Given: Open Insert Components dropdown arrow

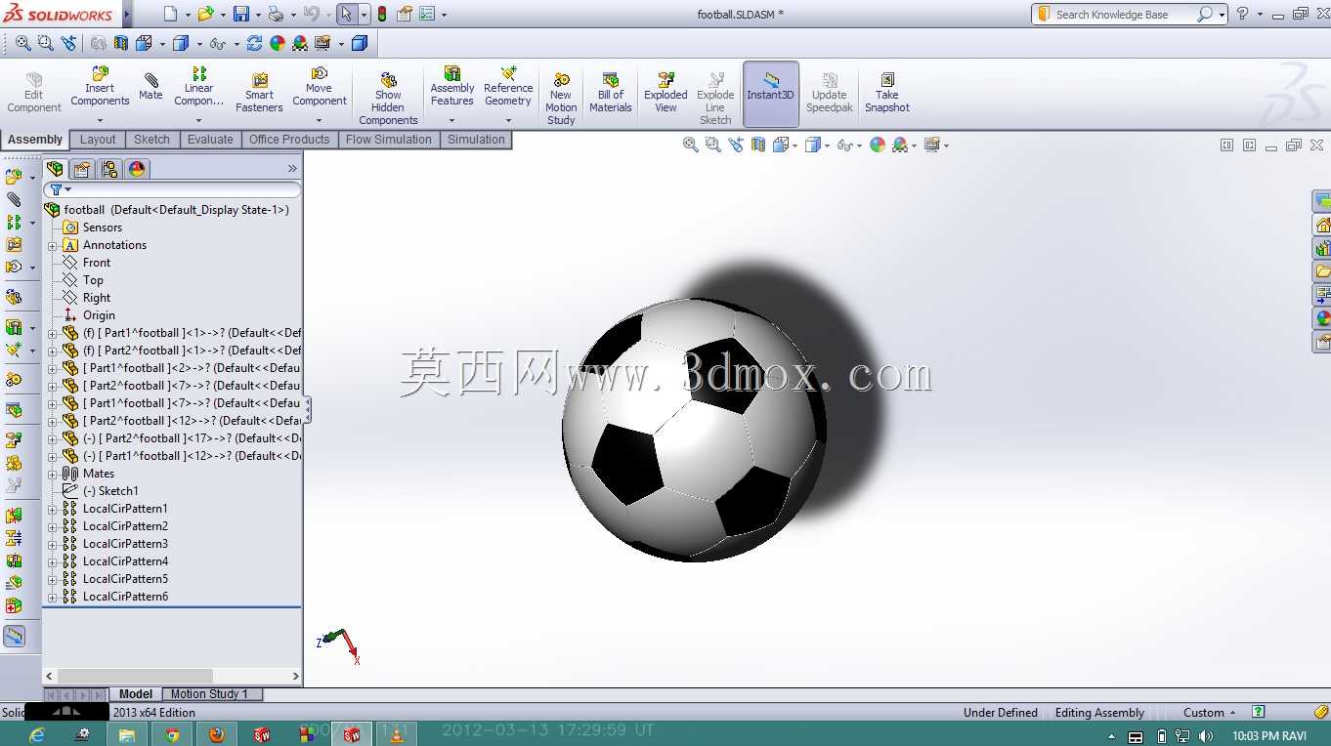Looking at the screenshot, I should click(100, 121).
